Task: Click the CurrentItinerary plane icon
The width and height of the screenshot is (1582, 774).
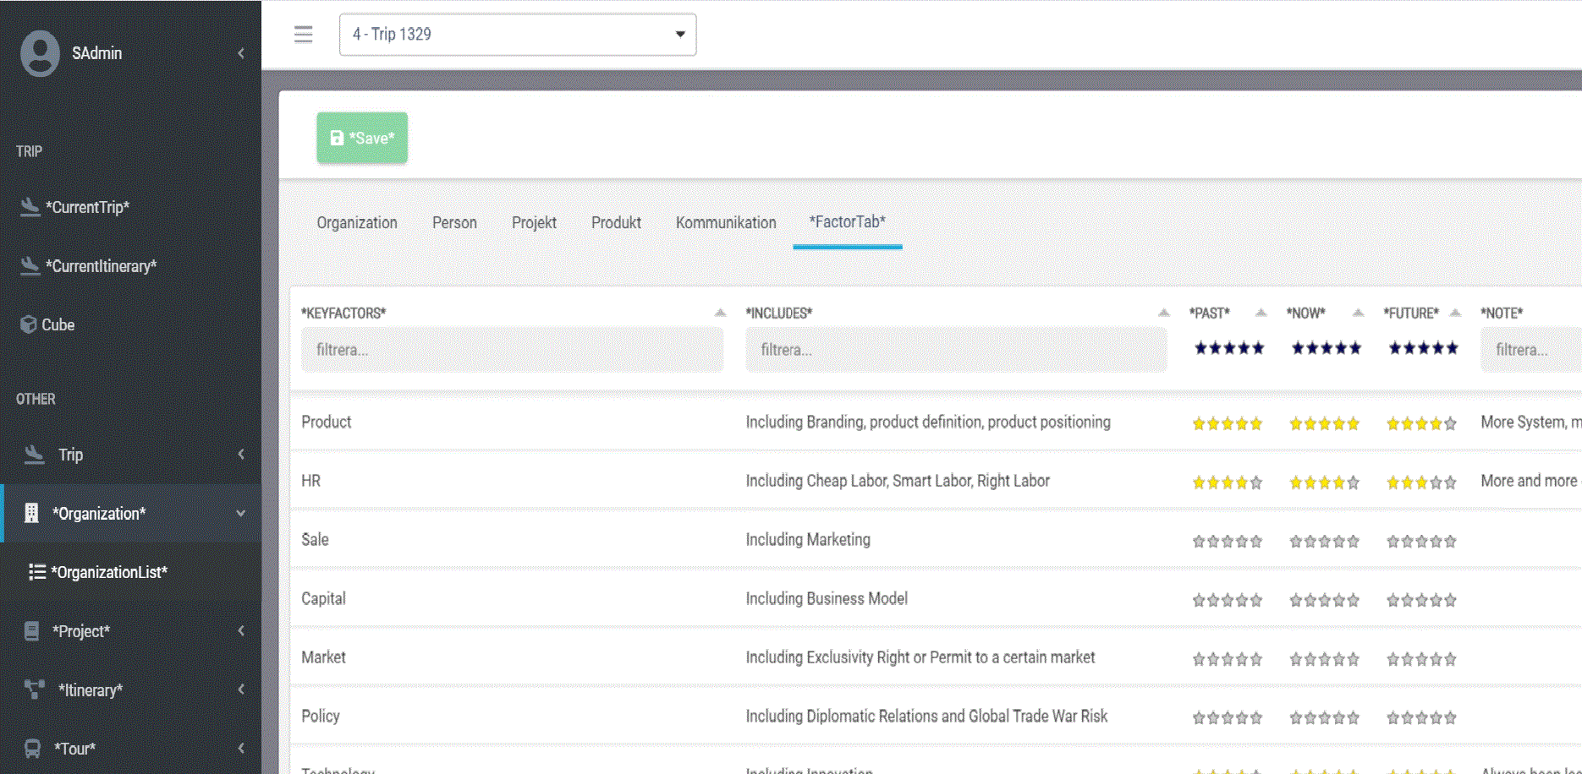Action: pyautogui.click(x=30, y=266)
